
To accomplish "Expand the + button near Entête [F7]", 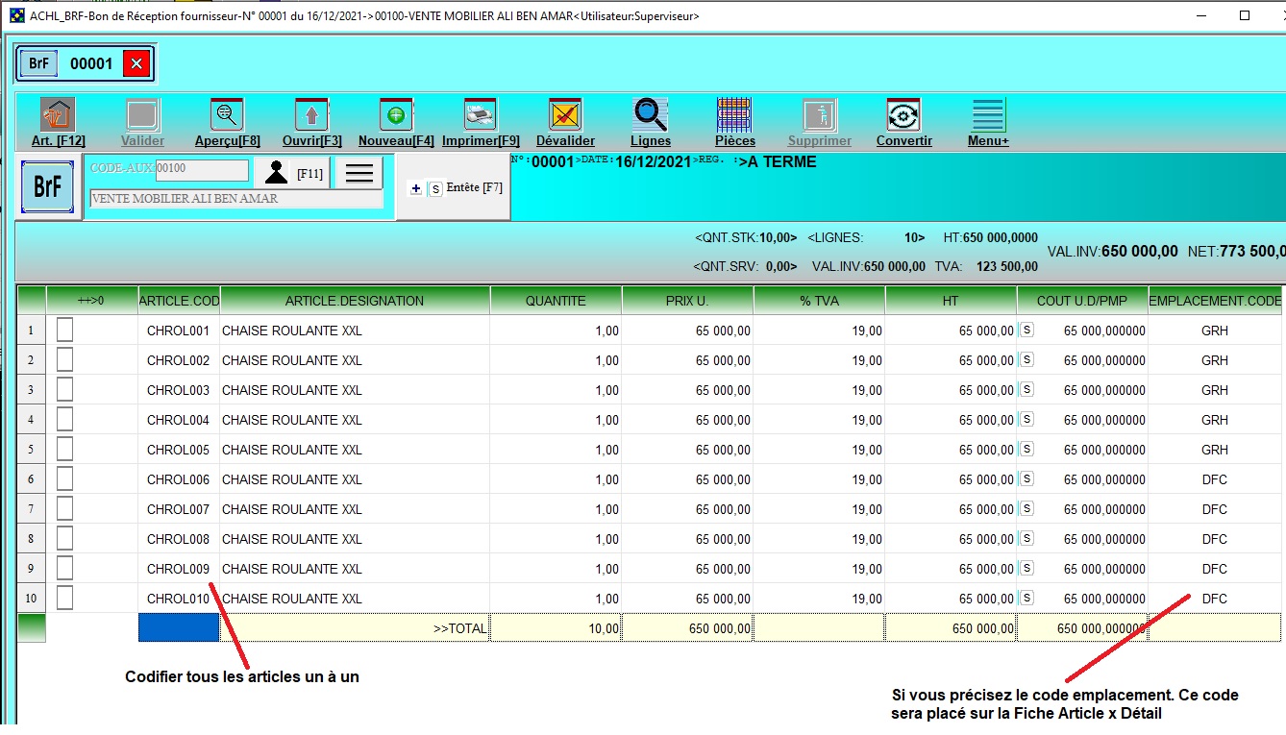I will click(416, 189).
